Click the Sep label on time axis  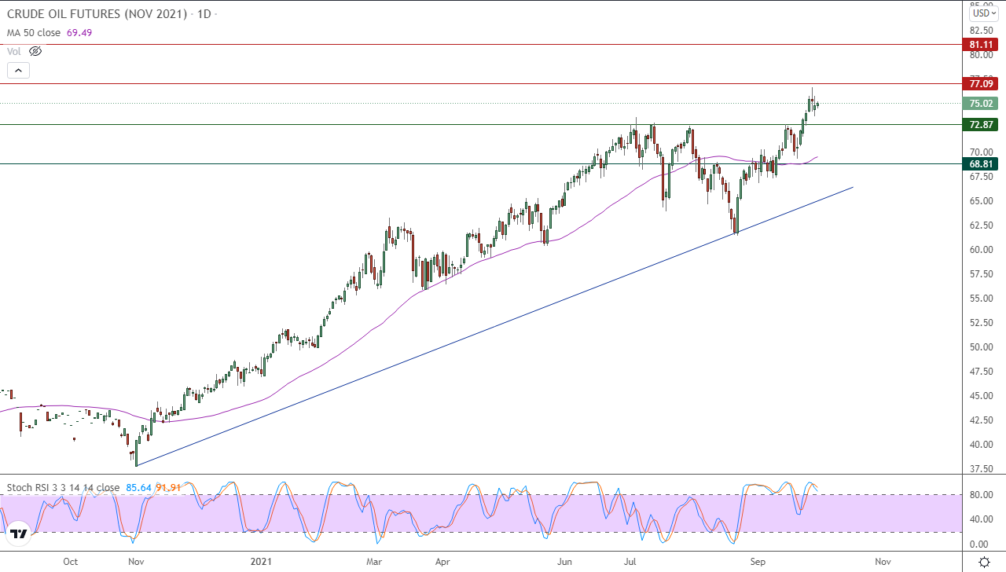[x=758, y=562]
